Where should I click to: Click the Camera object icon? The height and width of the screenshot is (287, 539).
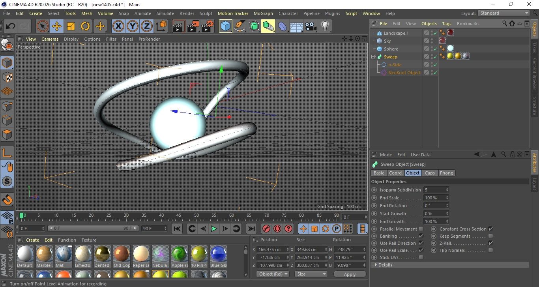[x=311, y=26]
